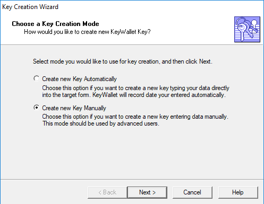Click the description line "into the target form"
This screenshot has height=204, width=264.
point(134,95)
